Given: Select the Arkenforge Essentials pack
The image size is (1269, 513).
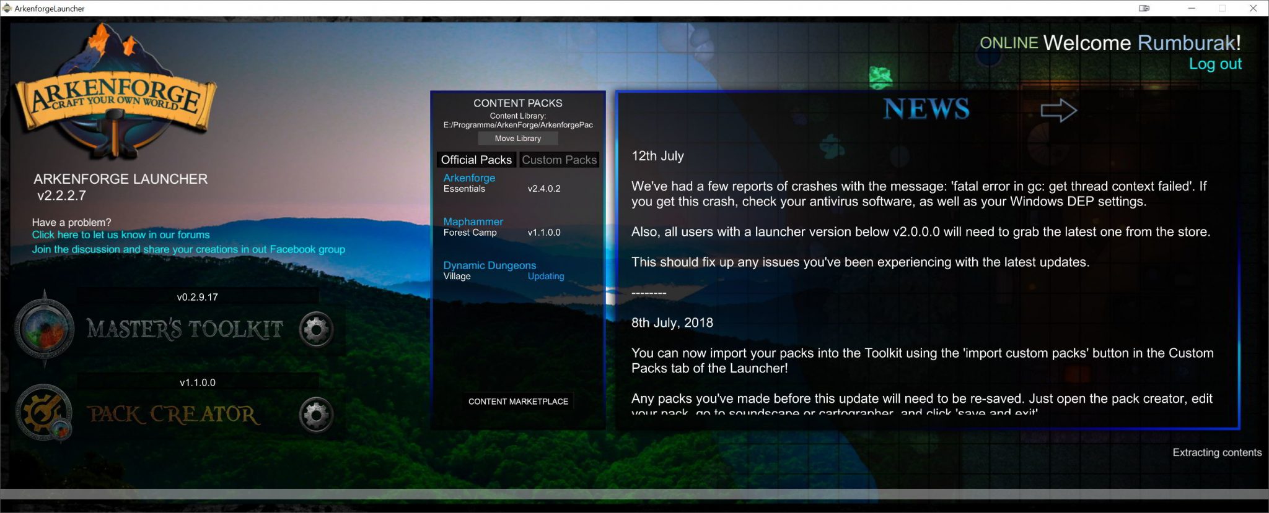Looking at the screenshot, I should (x=469, y=183).
